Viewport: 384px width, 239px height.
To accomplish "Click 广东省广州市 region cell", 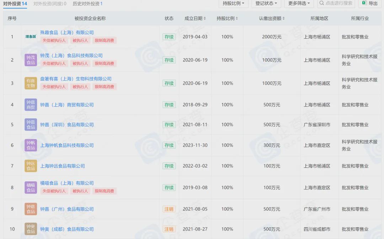I will [x=317, y=209].
